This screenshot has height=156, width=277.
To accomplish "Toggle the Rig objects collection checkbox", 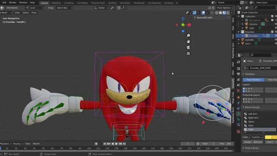I will [272, 20].
